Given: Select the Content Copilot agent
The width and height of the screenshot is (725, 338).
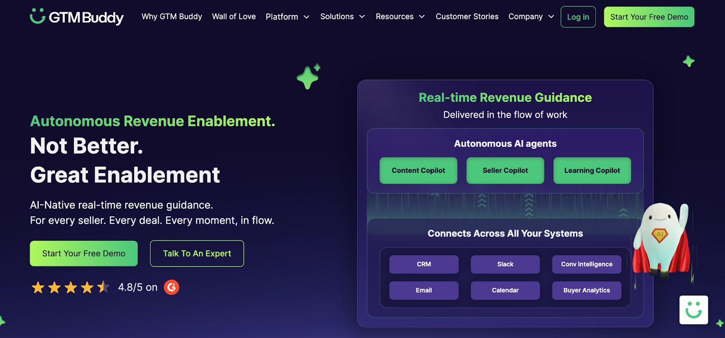Looking at the screenshot, I should point(418,171).
